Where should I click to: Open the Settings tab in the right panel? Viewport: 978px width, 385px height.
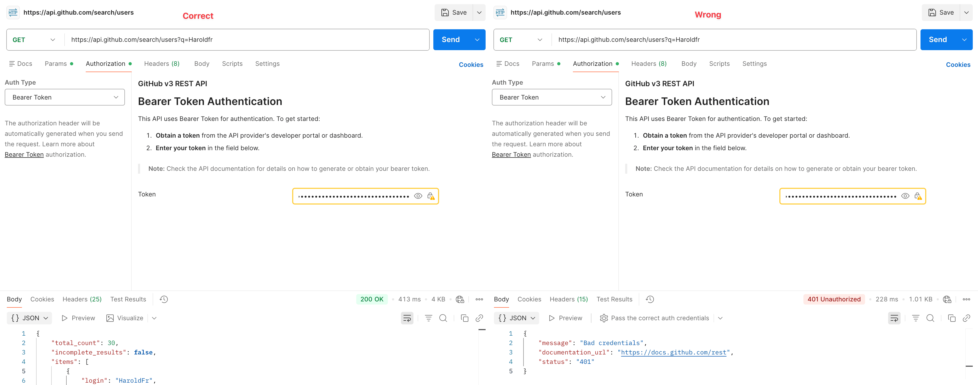coord(754,64)
